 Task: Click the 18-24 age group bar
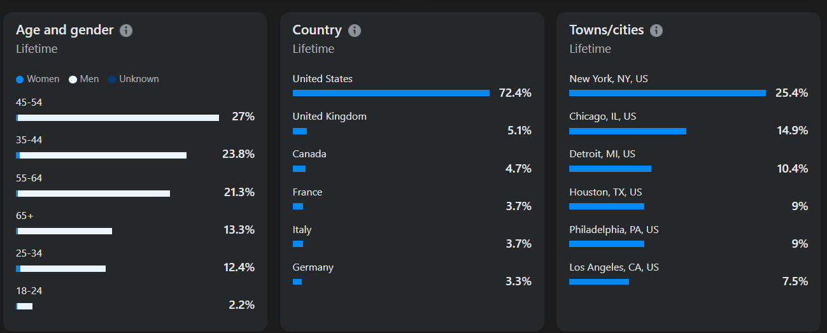click(25, 306)
